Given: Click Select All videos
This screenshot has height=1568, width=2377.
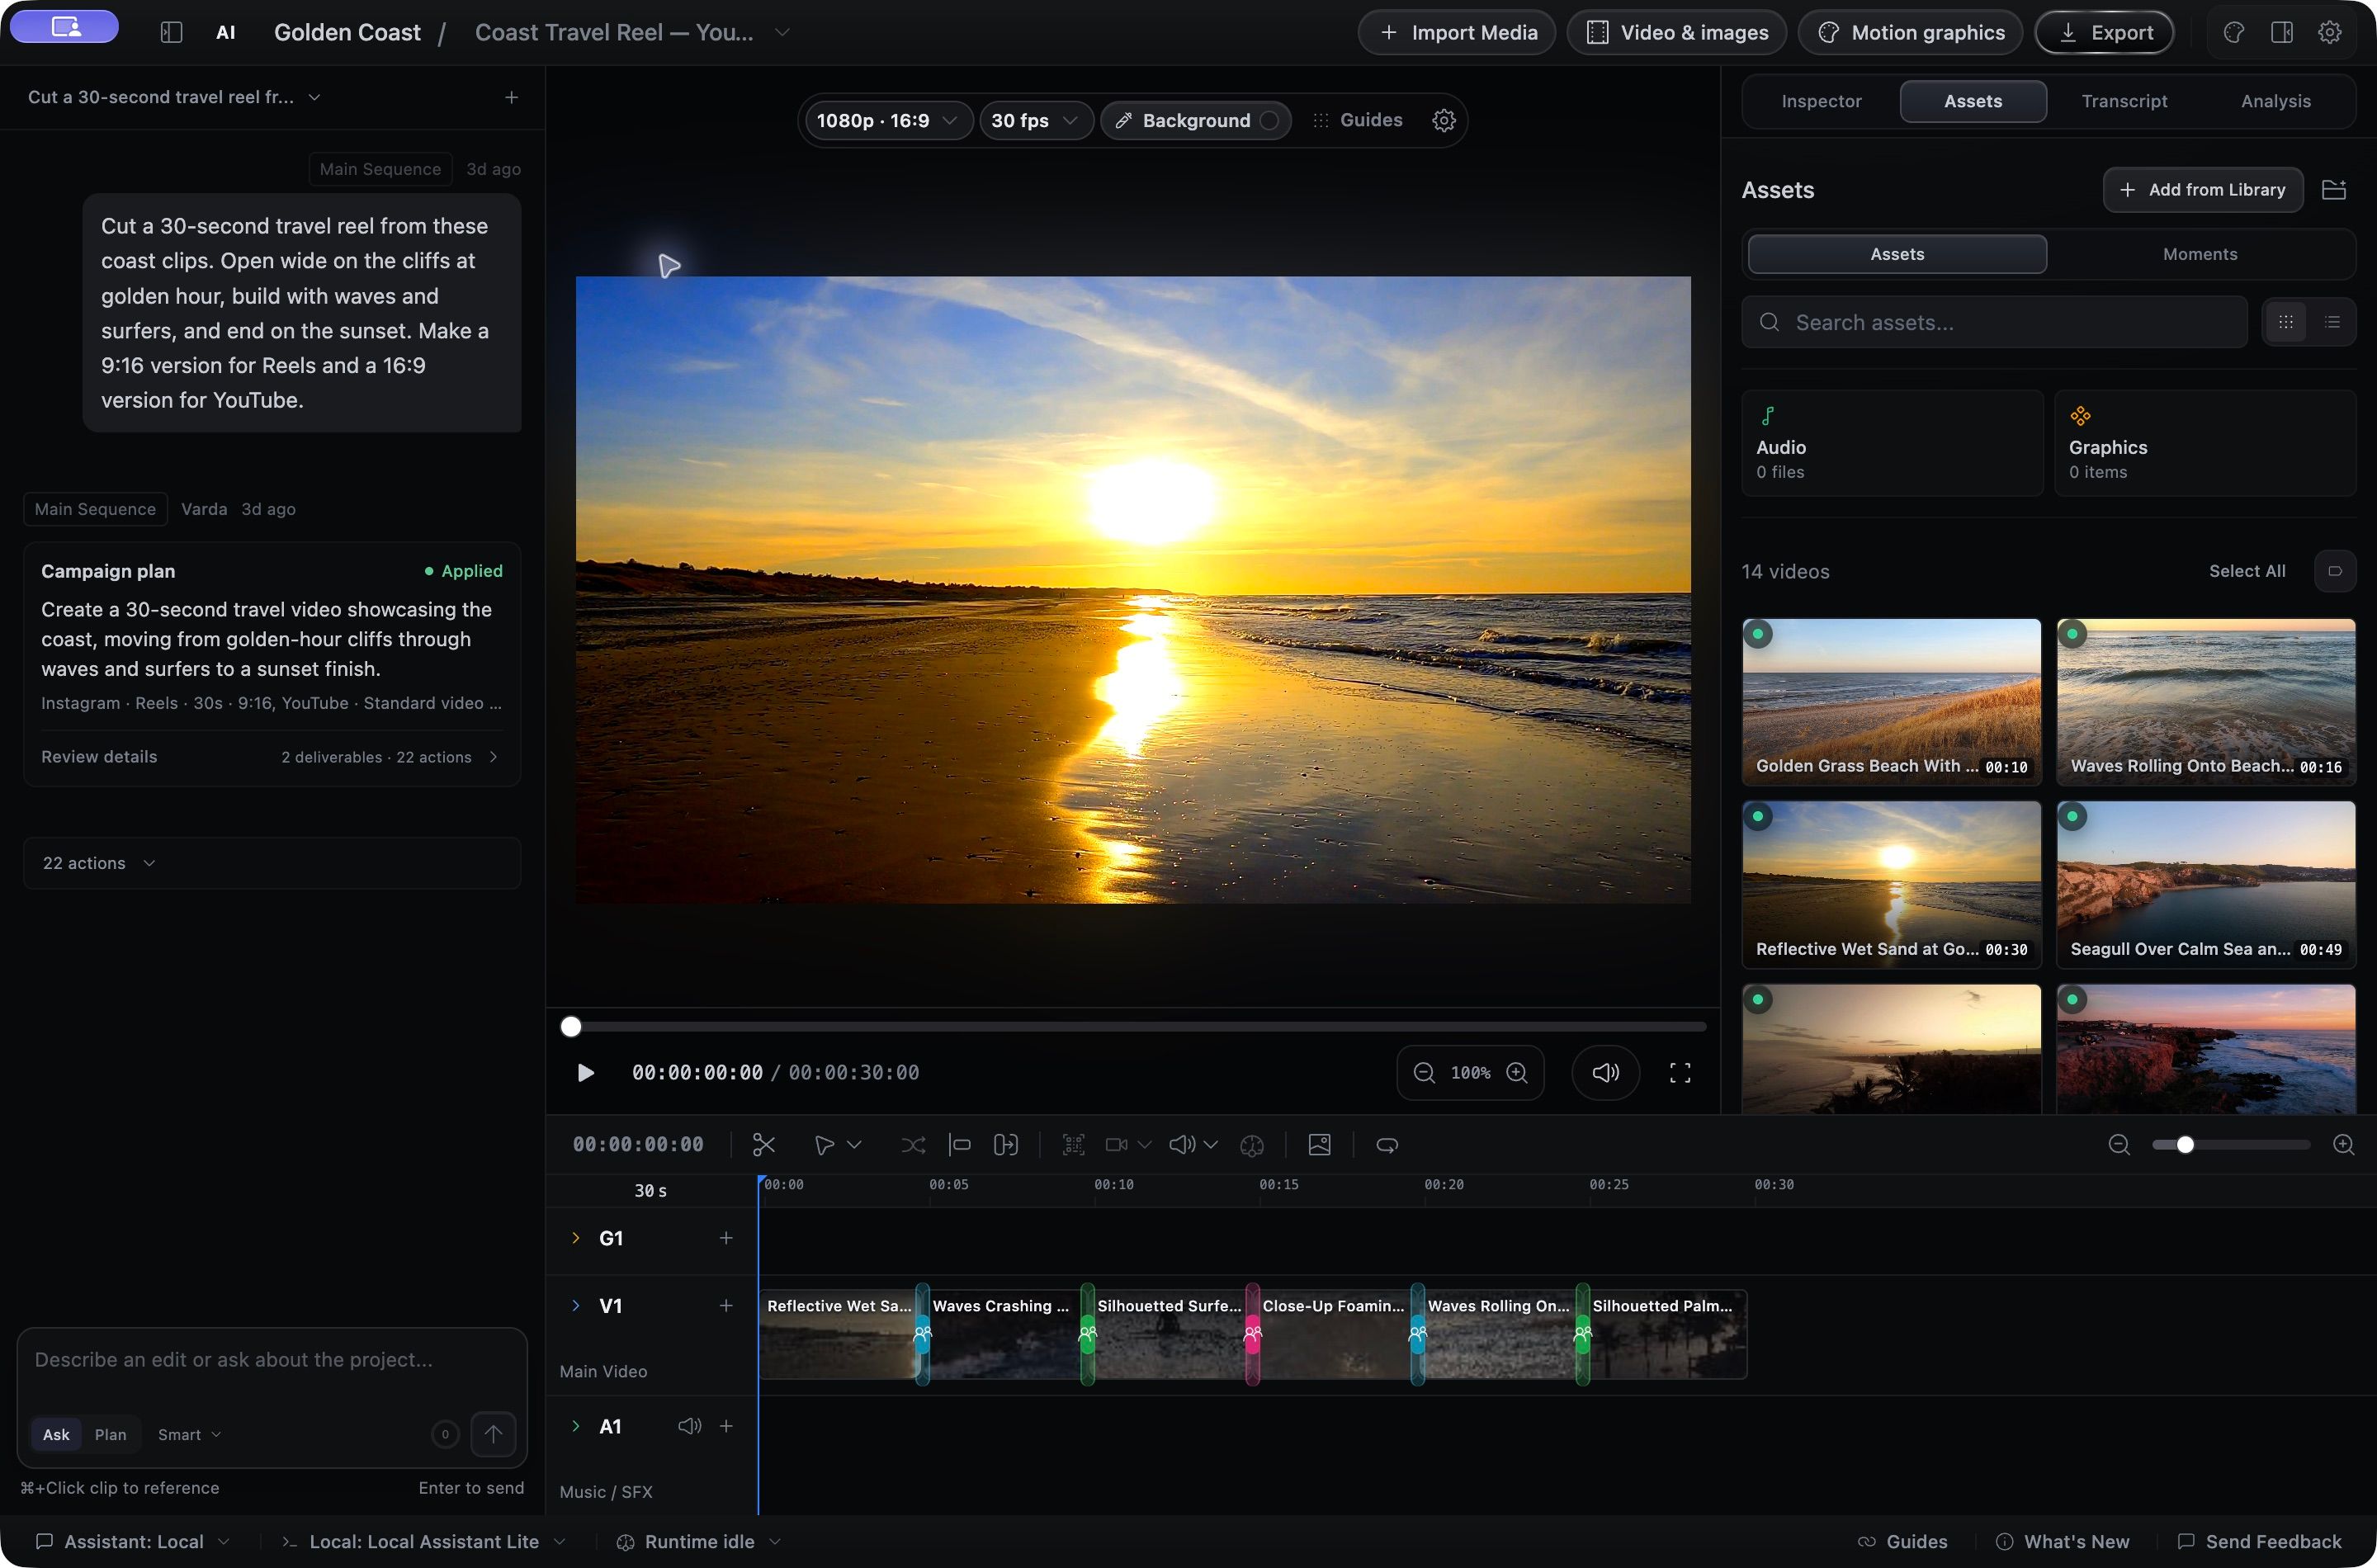Looking at the screenshot, I should [2247, 571].
